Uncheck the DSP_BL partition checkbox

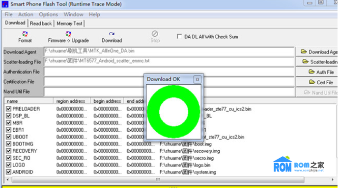[x=8, y=116]
